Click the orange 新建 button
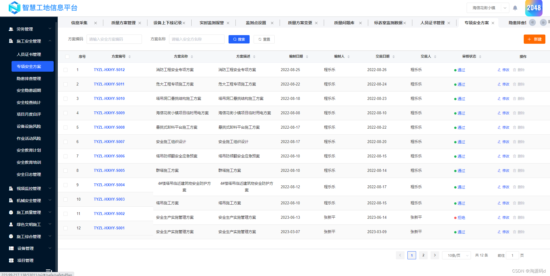The image size is (550, 276). point(534,39)
